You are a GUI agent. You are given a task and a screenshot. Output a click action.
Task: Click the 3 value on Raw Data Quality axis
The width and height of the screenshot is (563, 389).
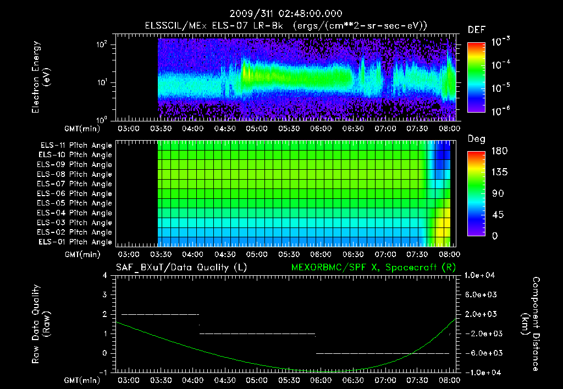pyautogui.click(x=105, y=294)
